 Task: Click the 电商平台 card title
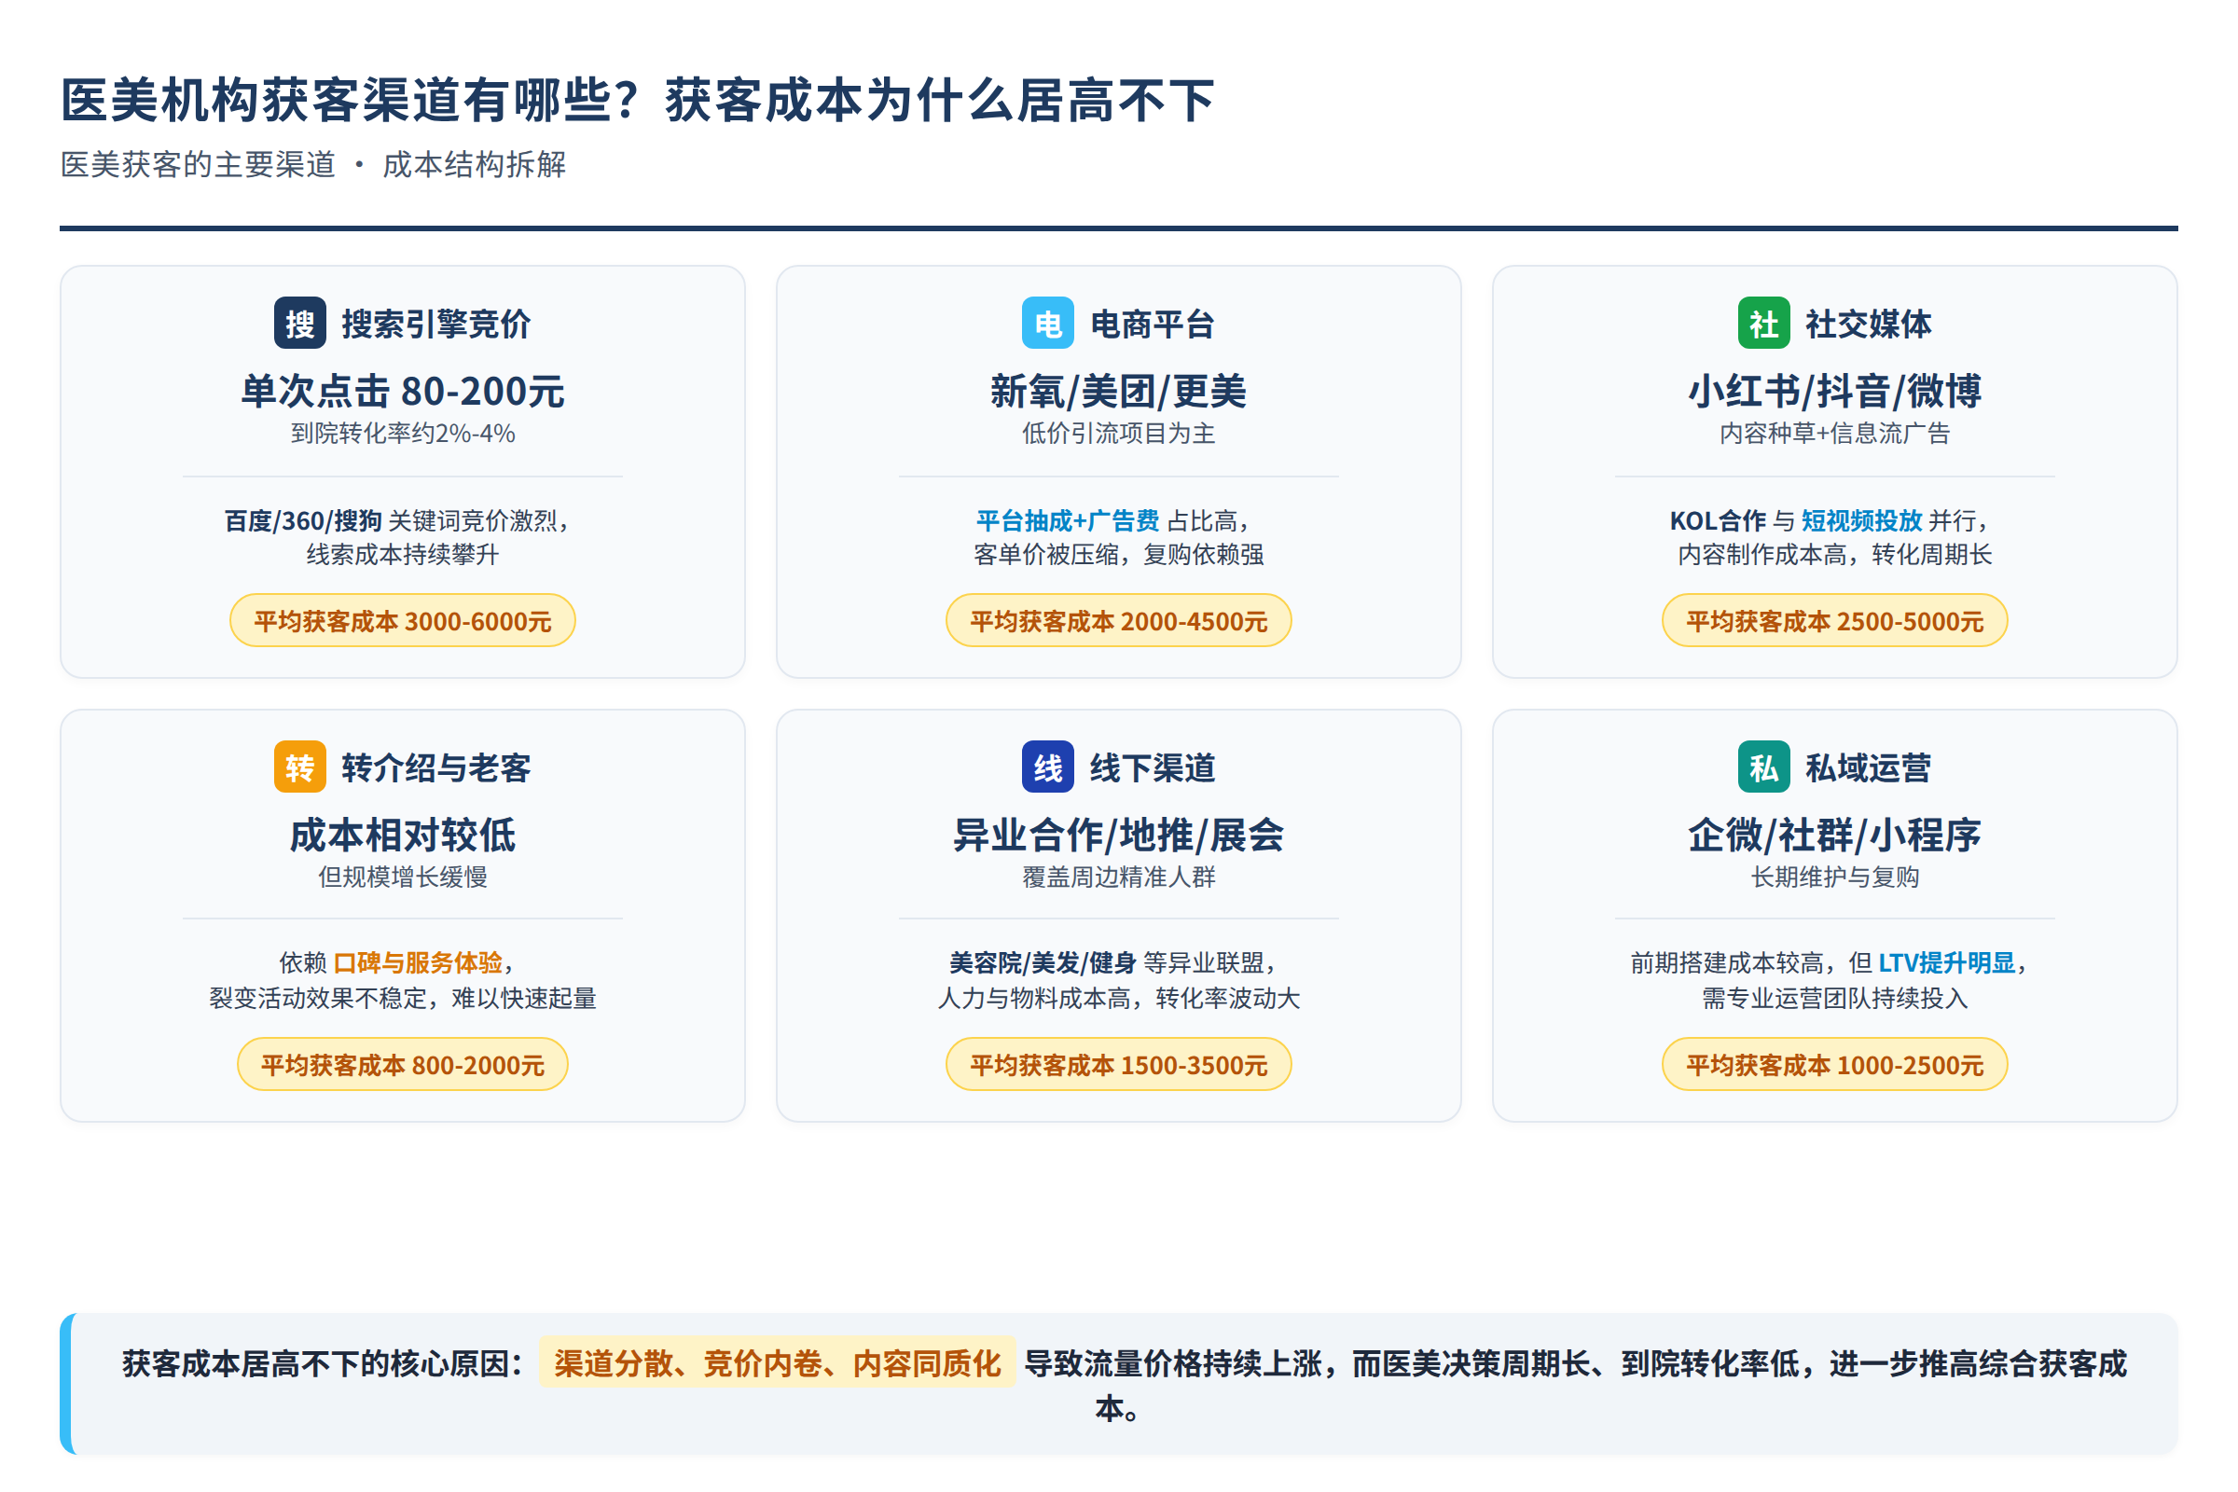click(x=1153, y=324)
